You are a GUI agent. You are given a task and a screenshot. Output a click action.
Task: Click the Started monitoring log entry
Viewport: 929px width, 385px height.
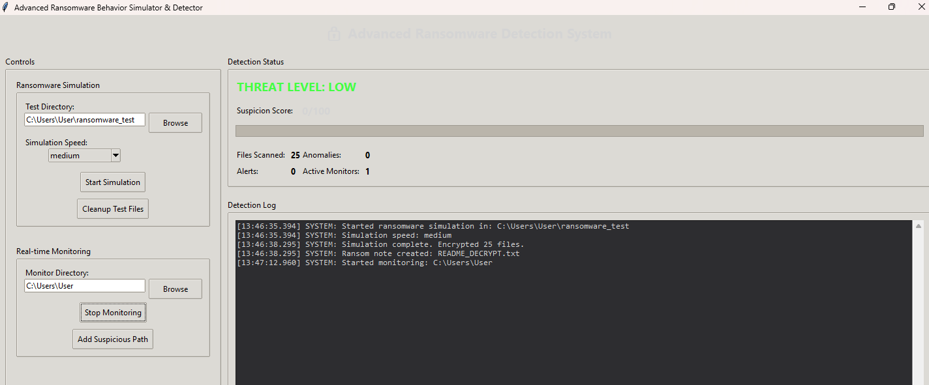tap(364, 263)
